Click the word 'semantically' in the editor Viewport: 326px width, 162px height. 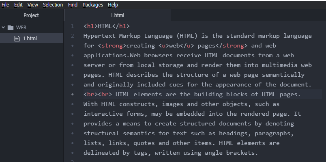click(283, 75)
